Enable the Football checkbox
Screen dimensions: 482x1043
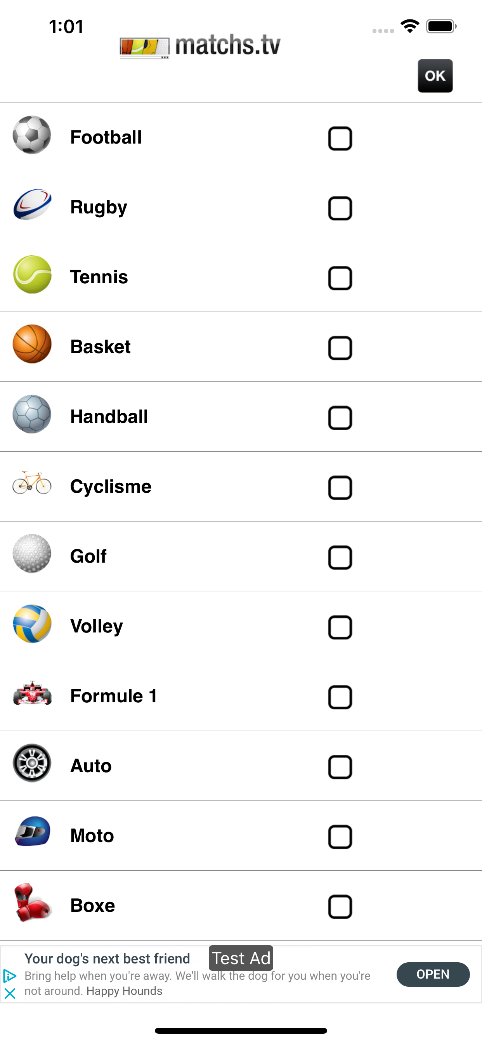[x=340, y=139]
